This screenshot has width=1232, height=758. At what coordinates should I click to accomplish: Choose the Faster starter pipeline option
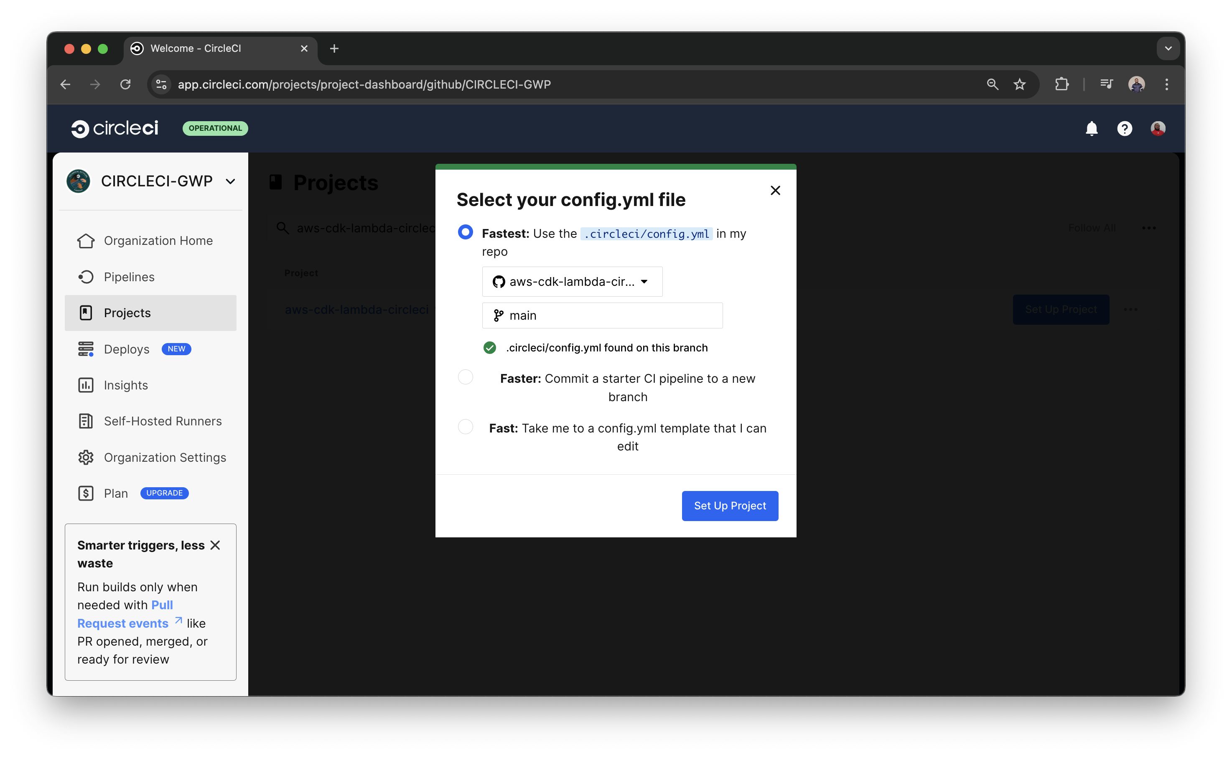pyautogui.click(x=465, y=377)
